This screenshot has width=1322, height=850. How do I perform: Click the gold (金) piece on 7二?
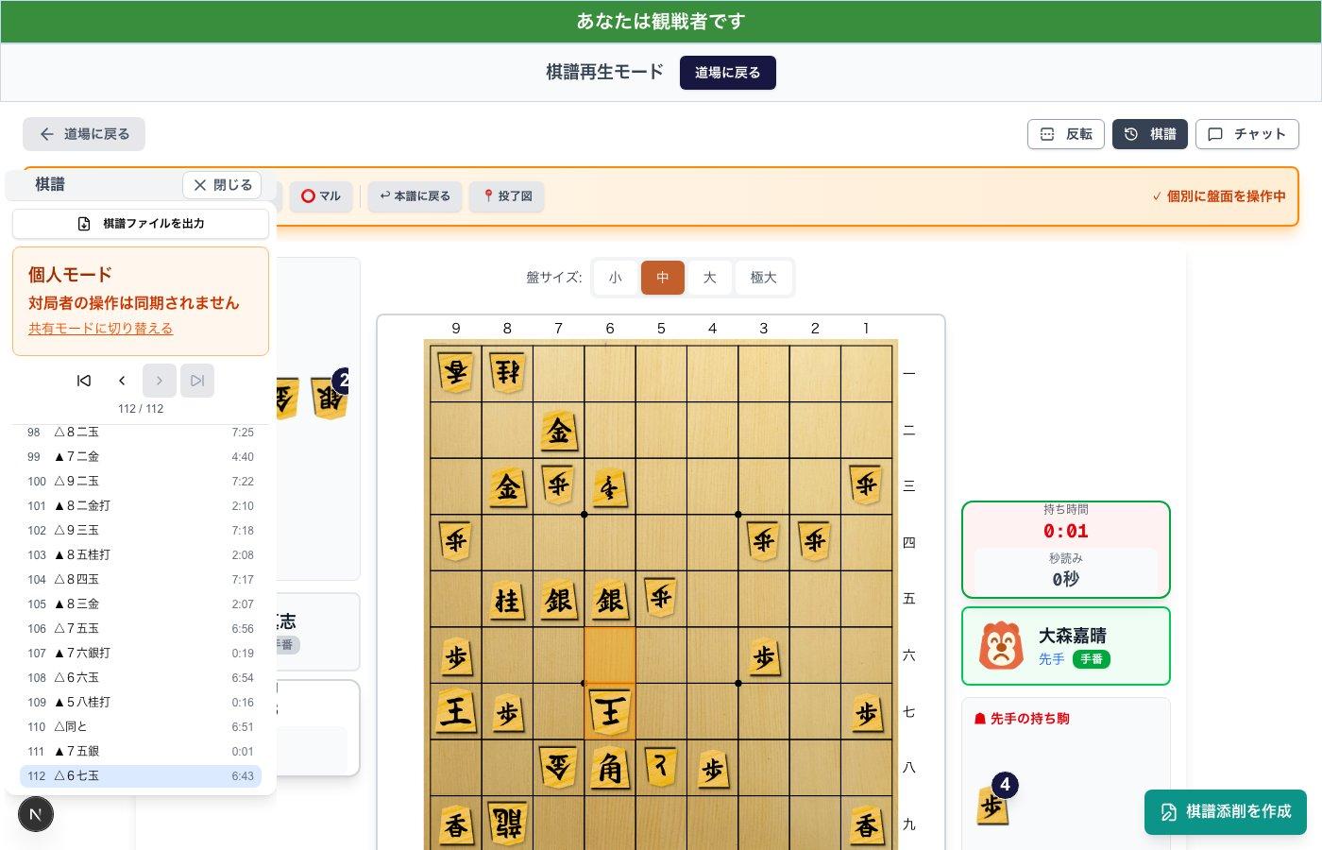[x=559, y=431]
